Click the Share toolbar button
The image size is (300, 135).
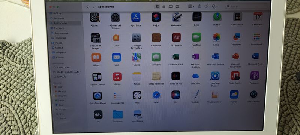[x=199, y=6]
